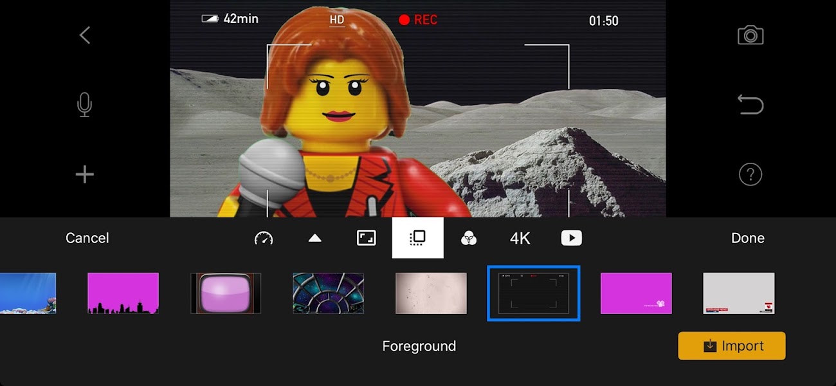
Task: Open the speedometer speed settings
Action: (x=264, y=238)
